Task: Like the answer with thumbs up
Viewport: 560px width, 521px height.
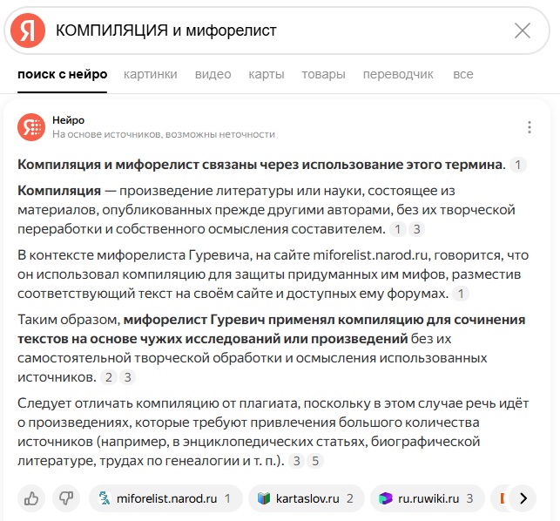Action: click(x=31, y=498)
